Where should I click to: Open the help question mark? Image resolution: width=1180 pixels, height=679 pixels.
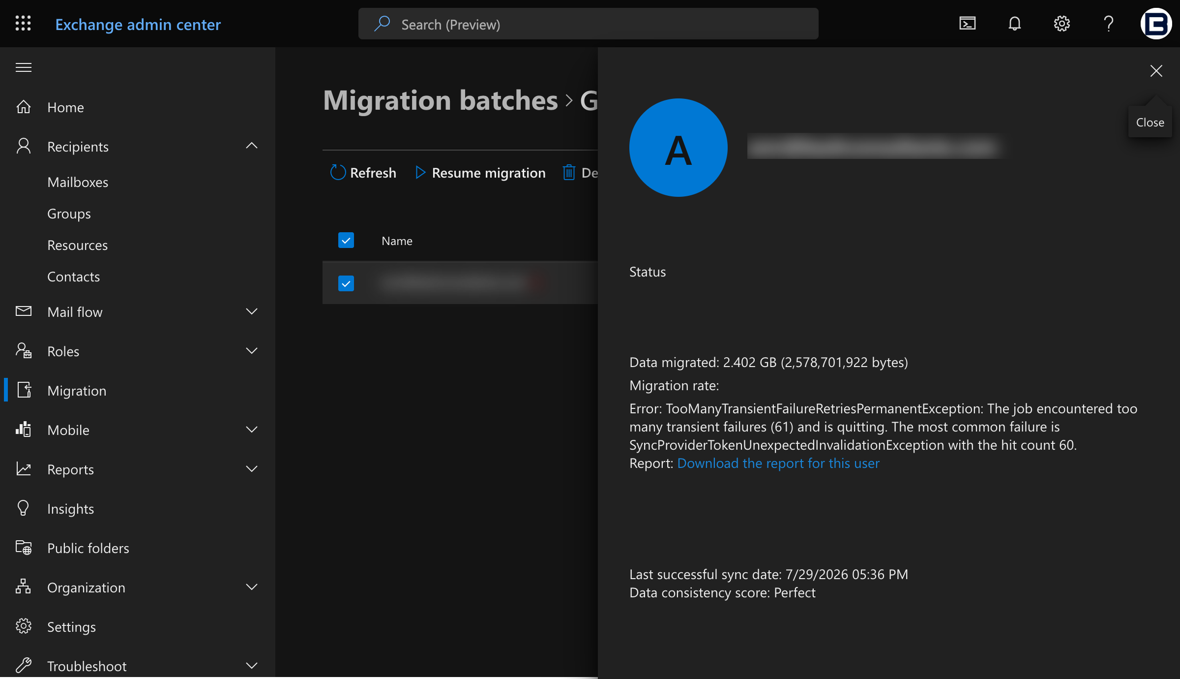coord(1108,24)
